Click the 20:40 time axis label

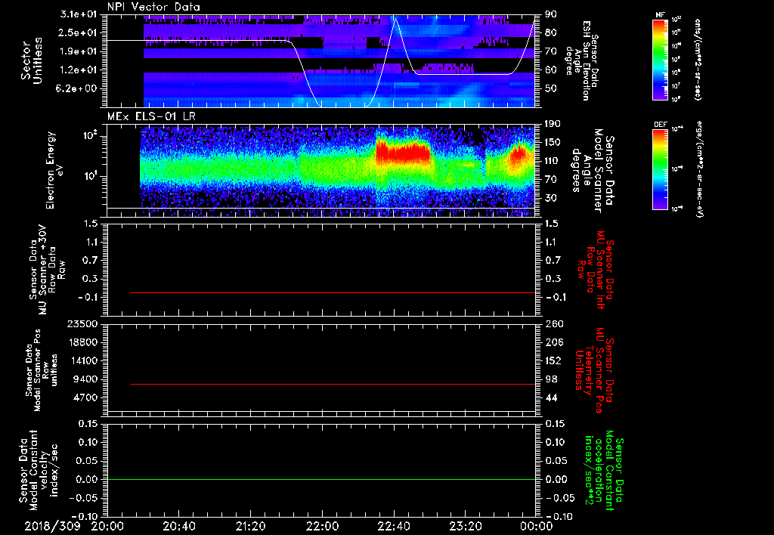pyautogui.click(x=178, y=526)
